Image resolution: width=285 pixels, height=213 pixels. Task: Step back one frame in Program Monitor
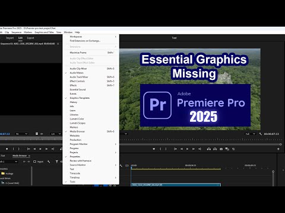tap(182, 149)
